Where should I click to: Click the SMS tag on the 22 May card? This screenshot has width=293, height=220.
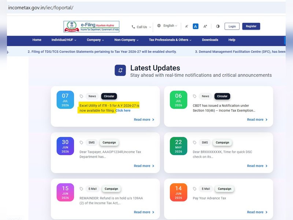click(x=205, y=143)
